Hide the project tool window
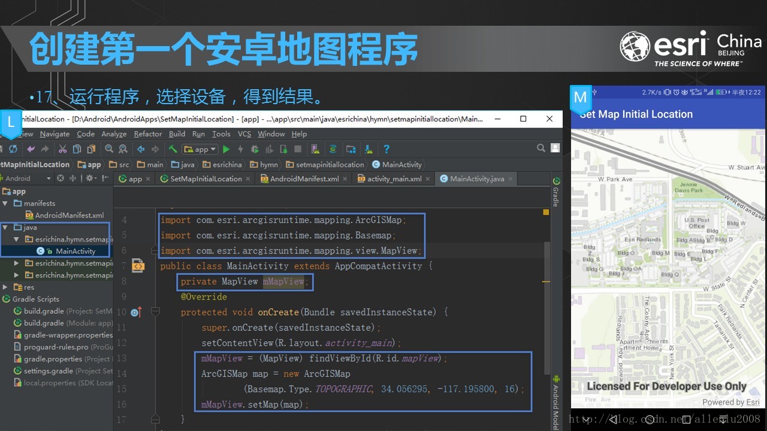767x431 pixels. tap(105, 178)
